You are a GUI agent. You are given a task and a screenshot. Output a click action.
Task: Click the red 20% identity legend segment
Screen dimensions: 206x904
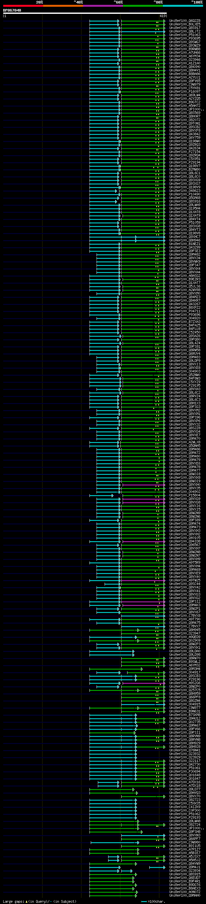23,5
